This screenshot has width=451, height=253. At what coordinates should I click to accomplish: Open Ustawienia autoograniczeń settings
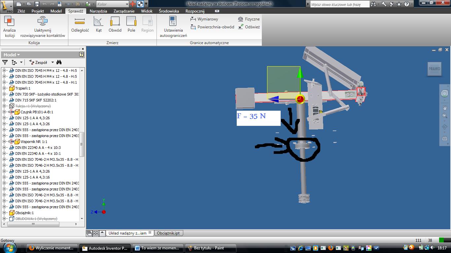coord(173,27)
